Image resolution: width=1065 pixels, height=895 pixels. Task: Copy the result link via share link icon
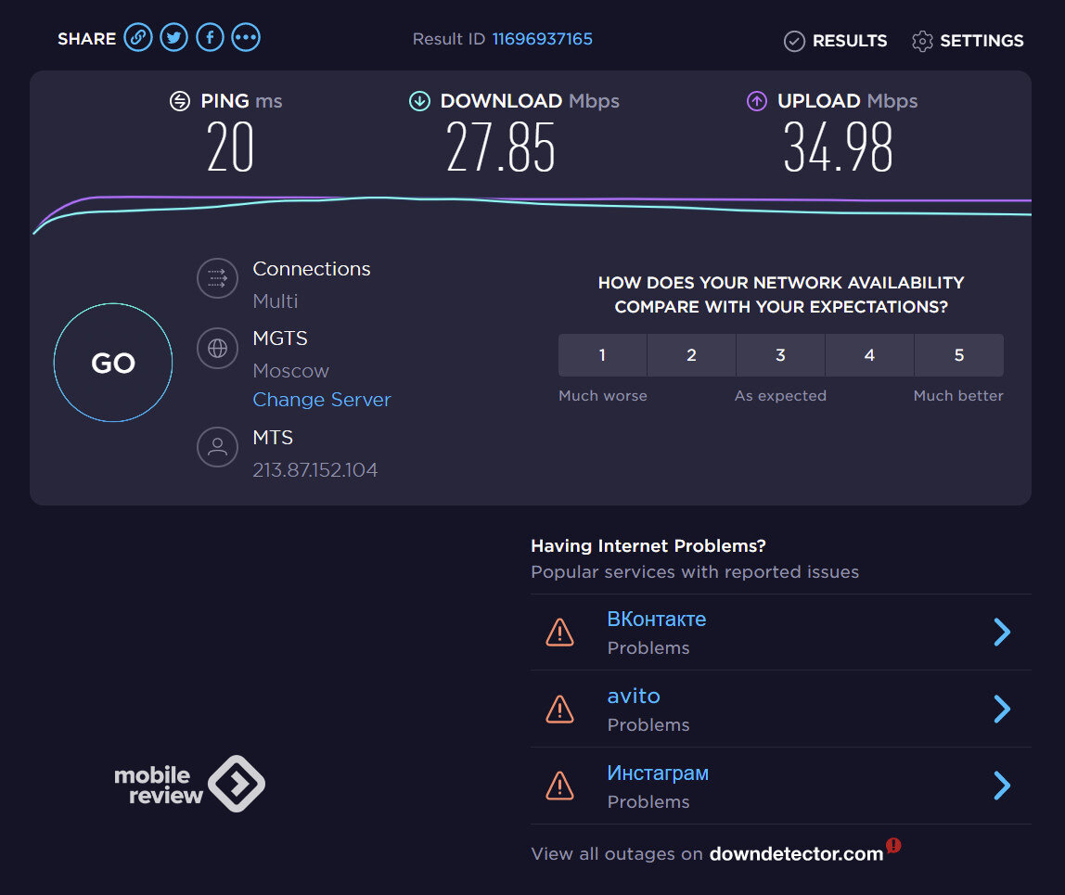click(138, 37)
